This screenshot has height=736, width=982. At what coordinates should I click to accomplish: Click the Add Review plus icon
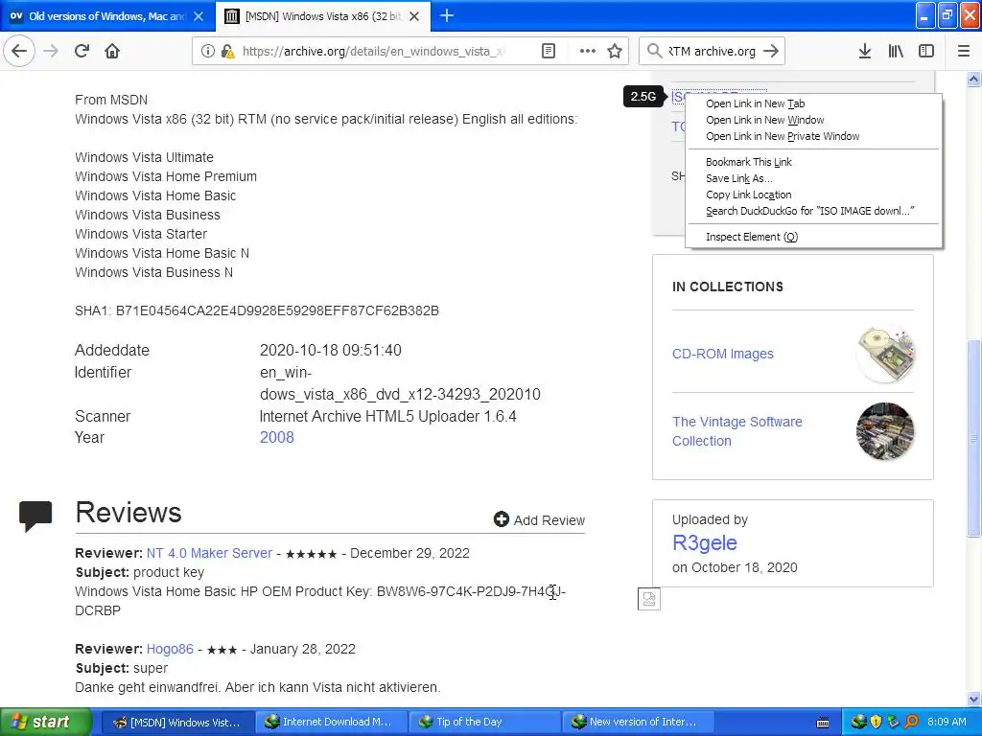click(x=501, y=518)
